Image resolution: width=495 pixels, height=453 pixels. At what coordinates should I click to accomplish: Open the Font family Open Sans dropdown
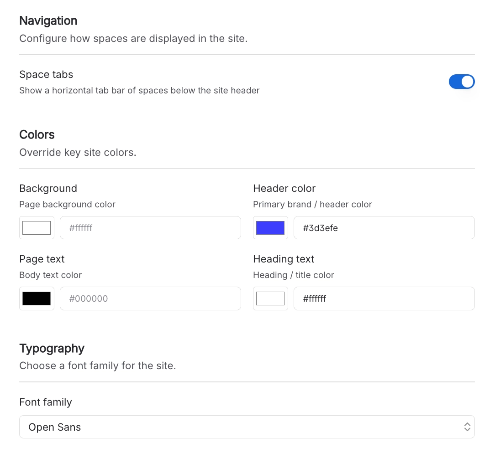pyautogui.click(x=247, y=427)
